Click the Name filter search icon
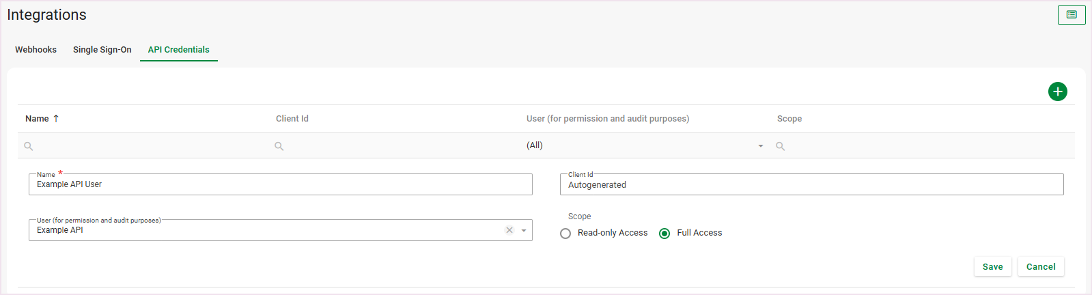1092x295 pixels. 29,146
